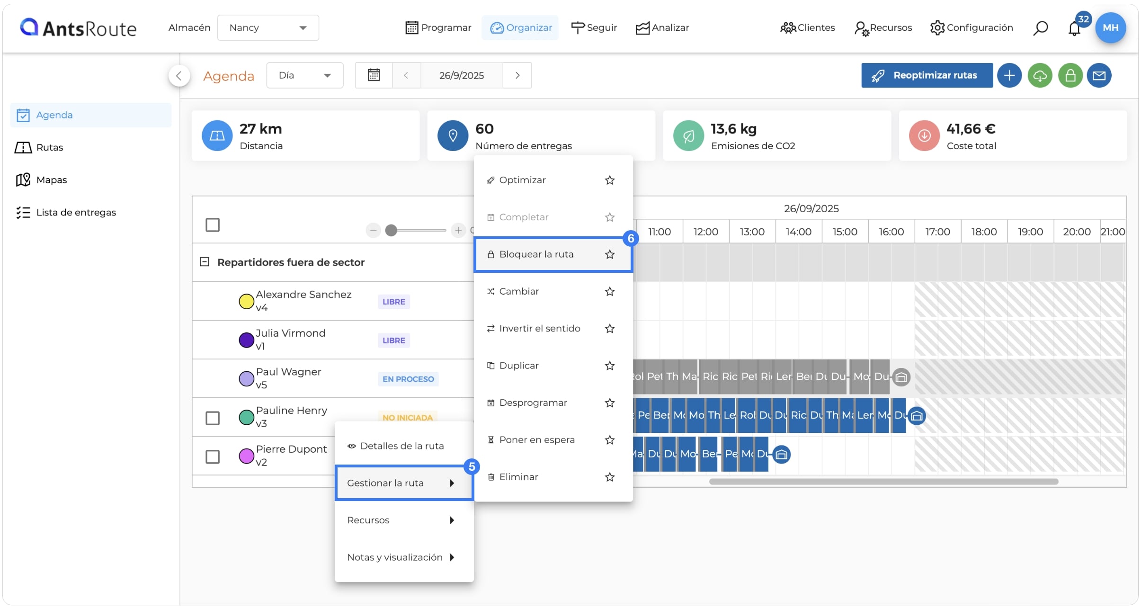
Task: Click the horizontal timeline scrollbar
Action: [883, 482]
